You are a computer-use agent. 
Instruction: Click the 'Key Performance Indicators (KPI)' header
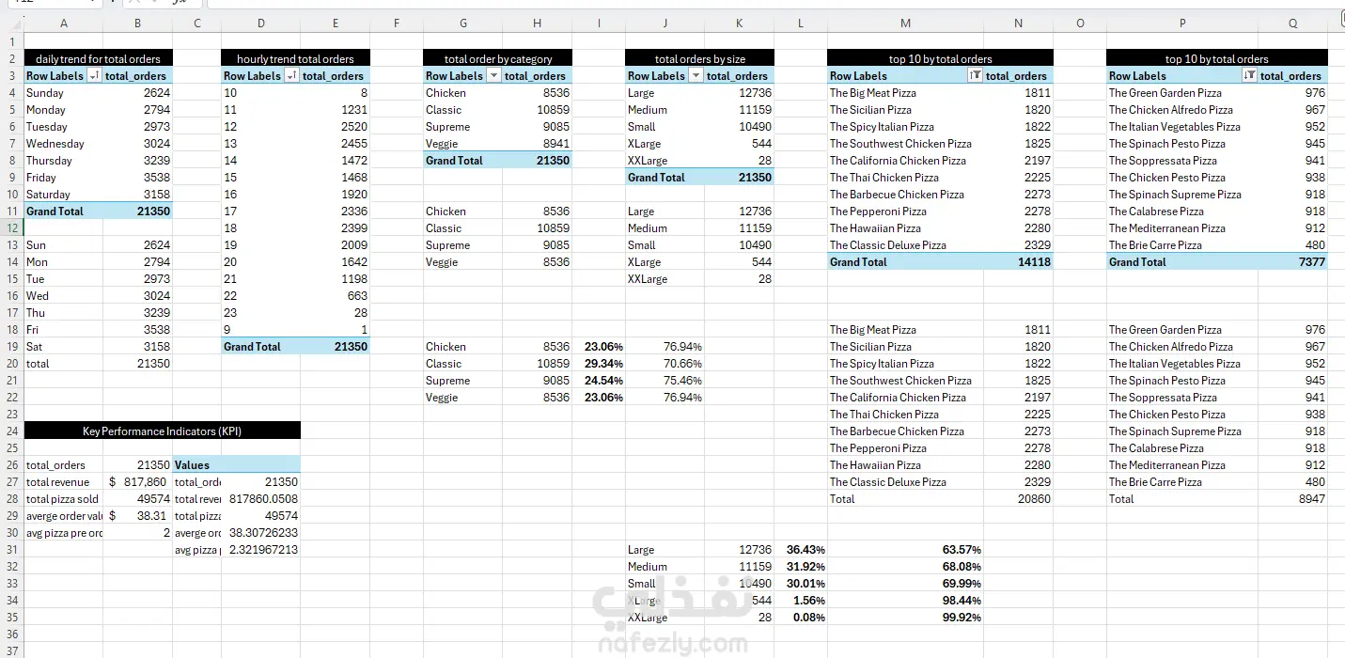tap(163, 431)
